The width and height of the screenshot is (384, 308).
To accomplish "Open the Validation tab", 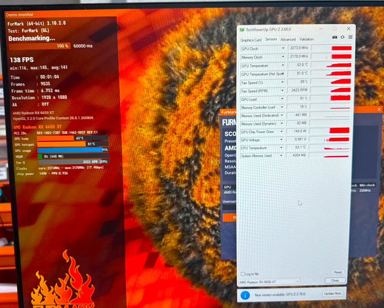I will 306,39.
